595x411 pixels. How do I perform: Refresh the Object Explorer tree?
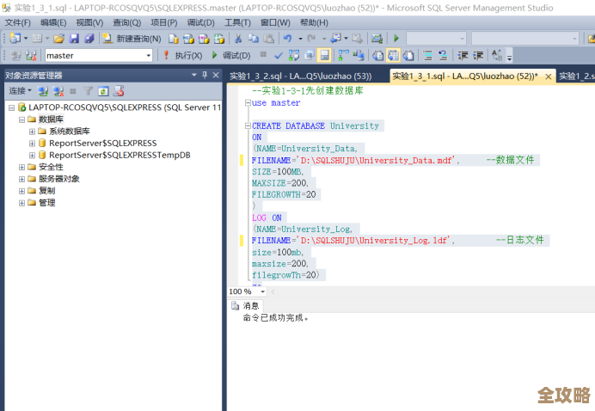103,91
